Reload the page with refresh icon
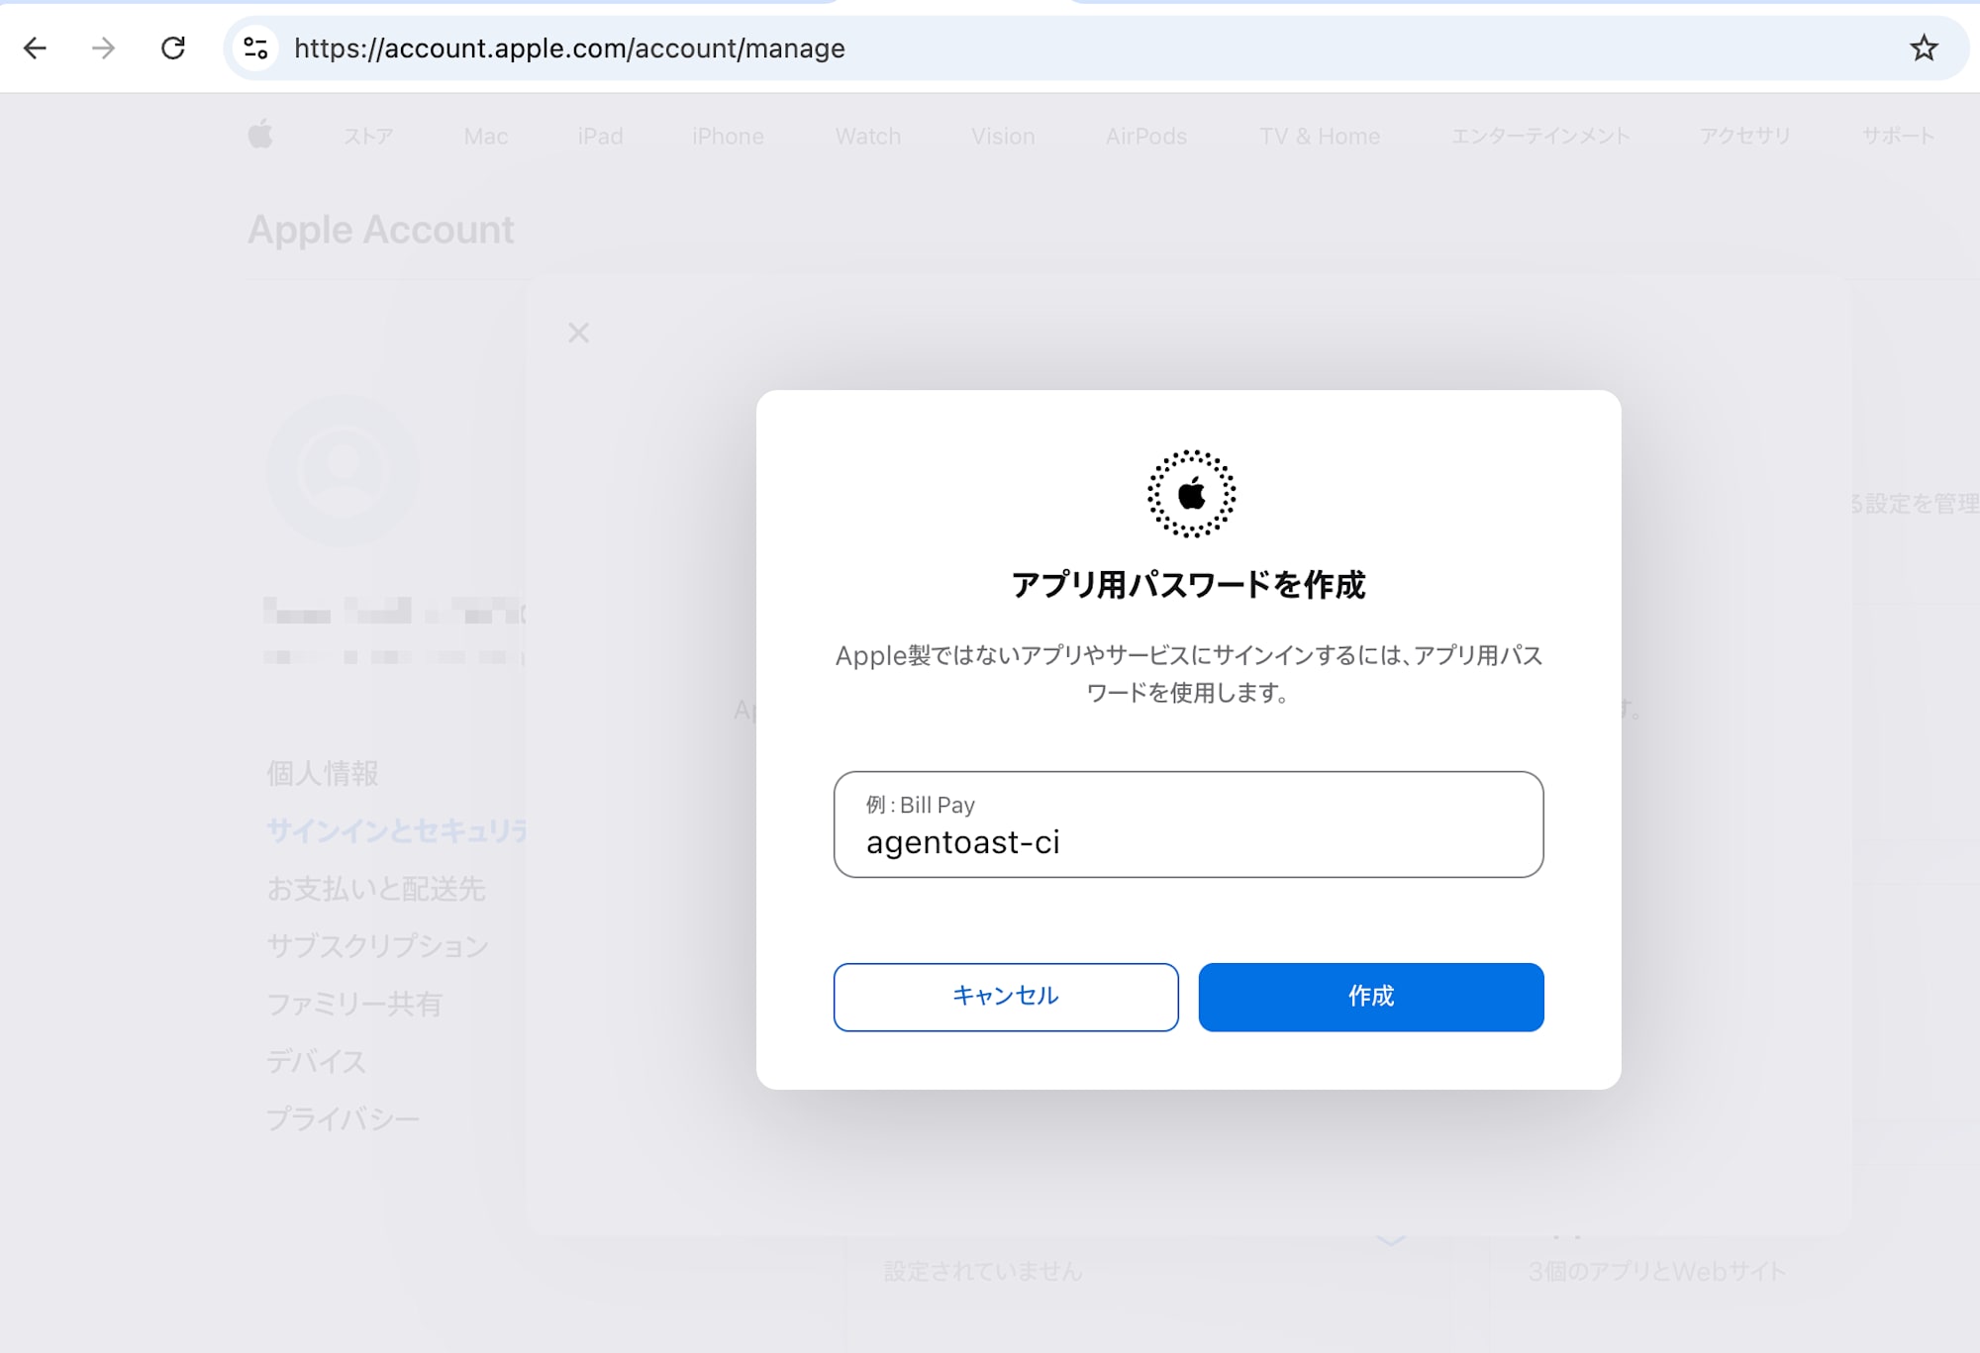This screenshot has width=1980, height=1353. click(x=173, y=48)
